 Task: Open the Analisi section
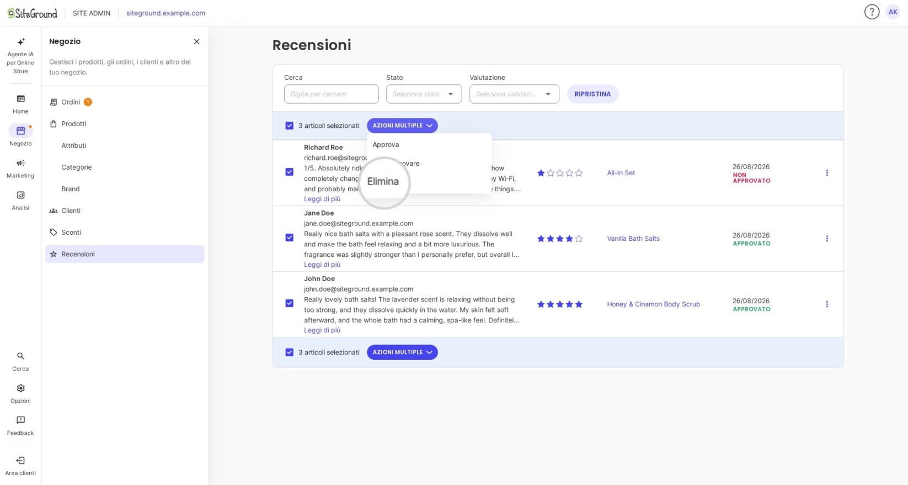point(20,201)
